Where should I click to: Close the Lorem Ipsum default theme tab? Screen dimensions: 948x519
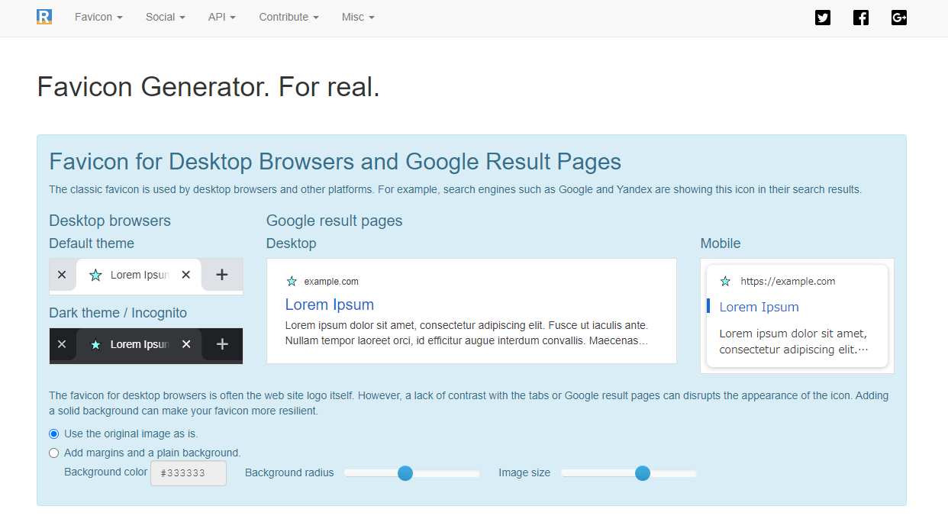tap(186, 275)
